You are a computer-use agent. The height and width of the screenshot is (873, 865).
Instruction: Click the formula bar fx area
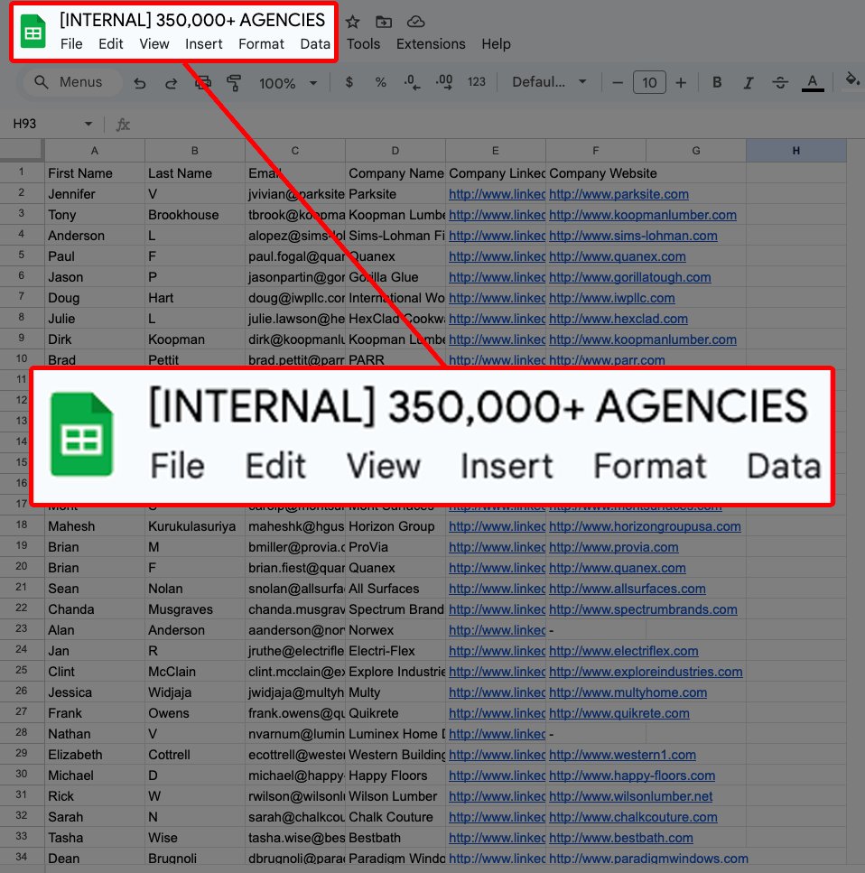pos(123,125)
